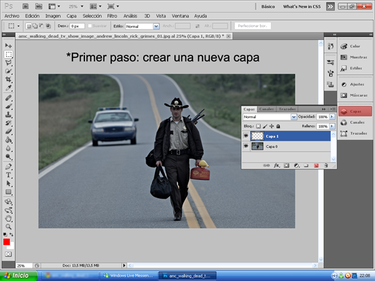Select the Rectangular Marquee tool
375x281 pixels.
9,54
